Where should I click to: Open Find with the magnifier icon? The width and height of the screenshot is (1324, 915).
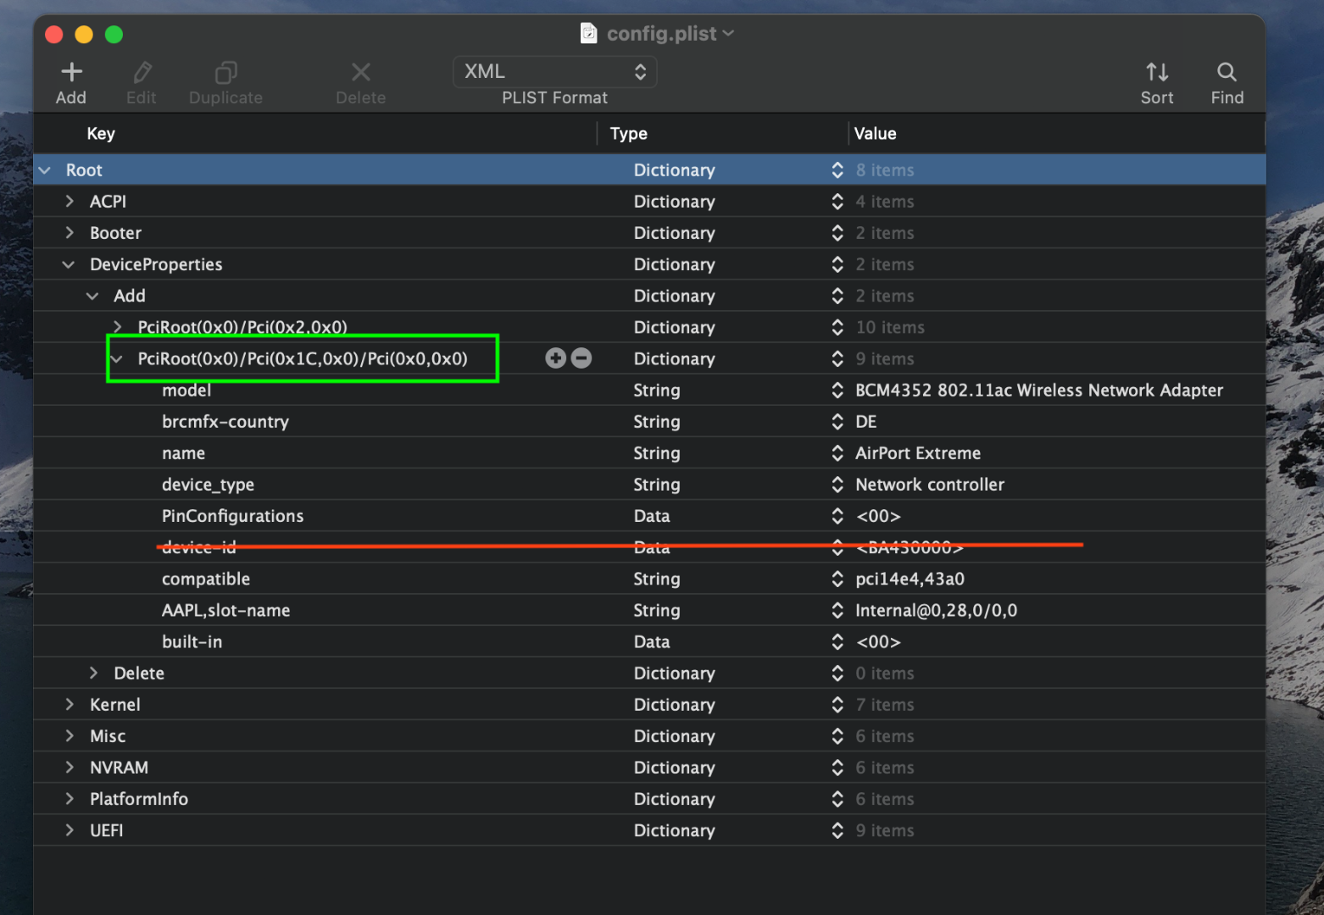(x=1227, y=72)
